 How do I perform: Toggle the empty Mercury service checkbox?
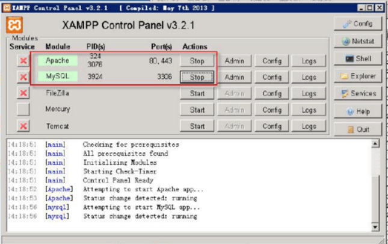(23, 110)
